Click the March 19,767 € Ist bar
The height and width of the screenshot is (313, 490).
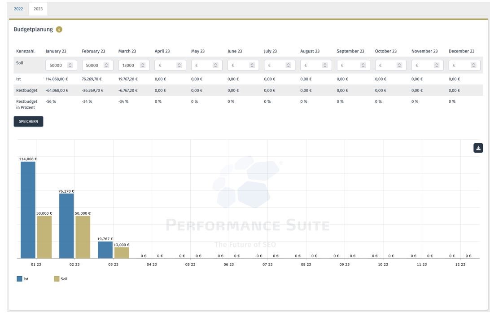click(x=105, y=249)
